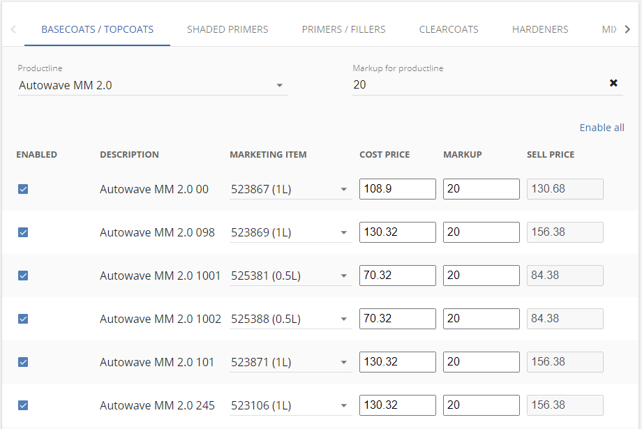642x429 pixels.
Task: Edit cost price for Autowave MM 2.0 245
Action: [x=398, y=405]
